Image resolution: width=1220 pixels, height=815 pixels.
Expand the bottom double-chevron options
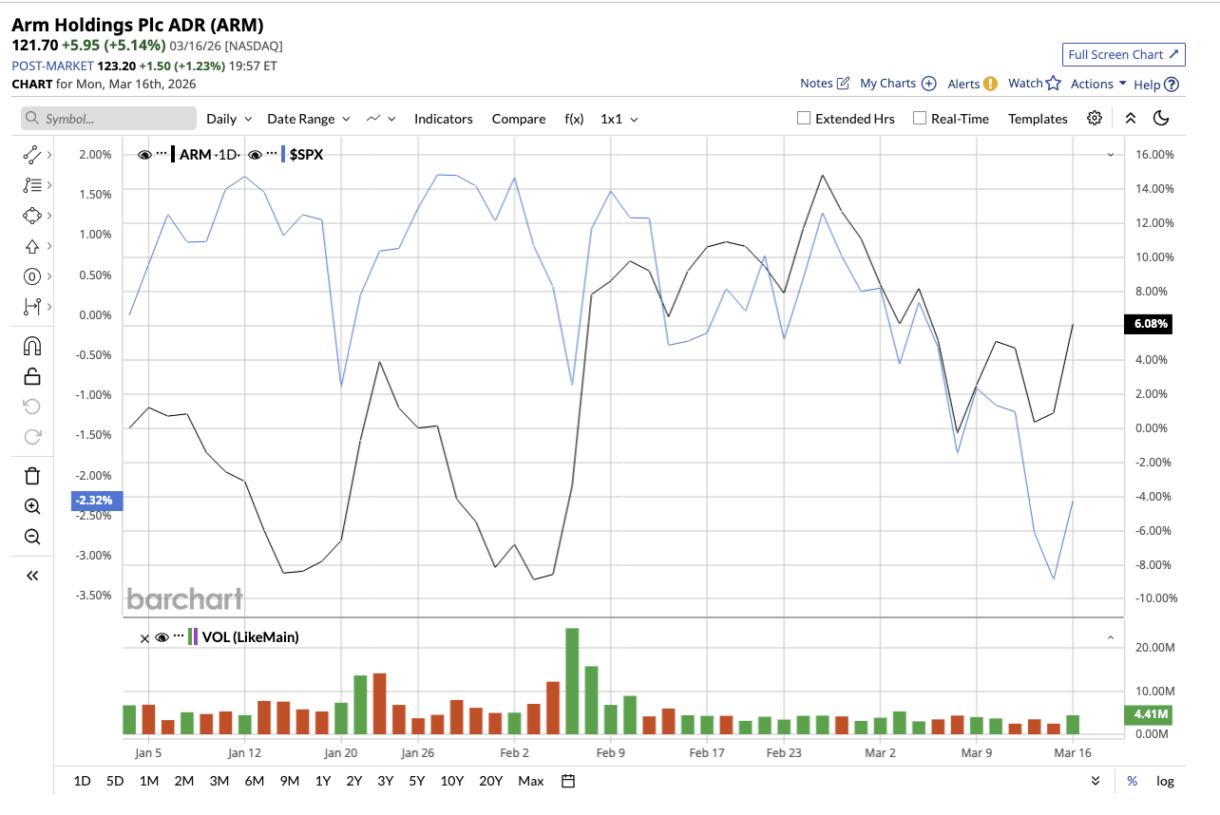tap(1096, 781)
